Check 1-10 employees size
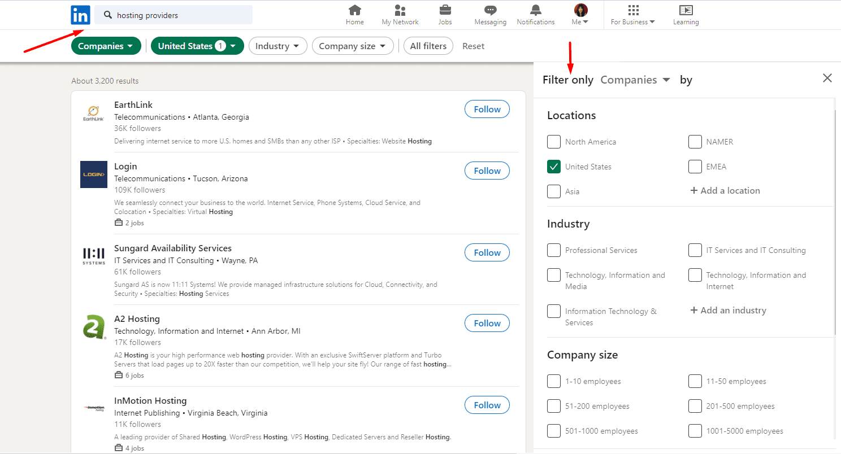 (554, 381)
